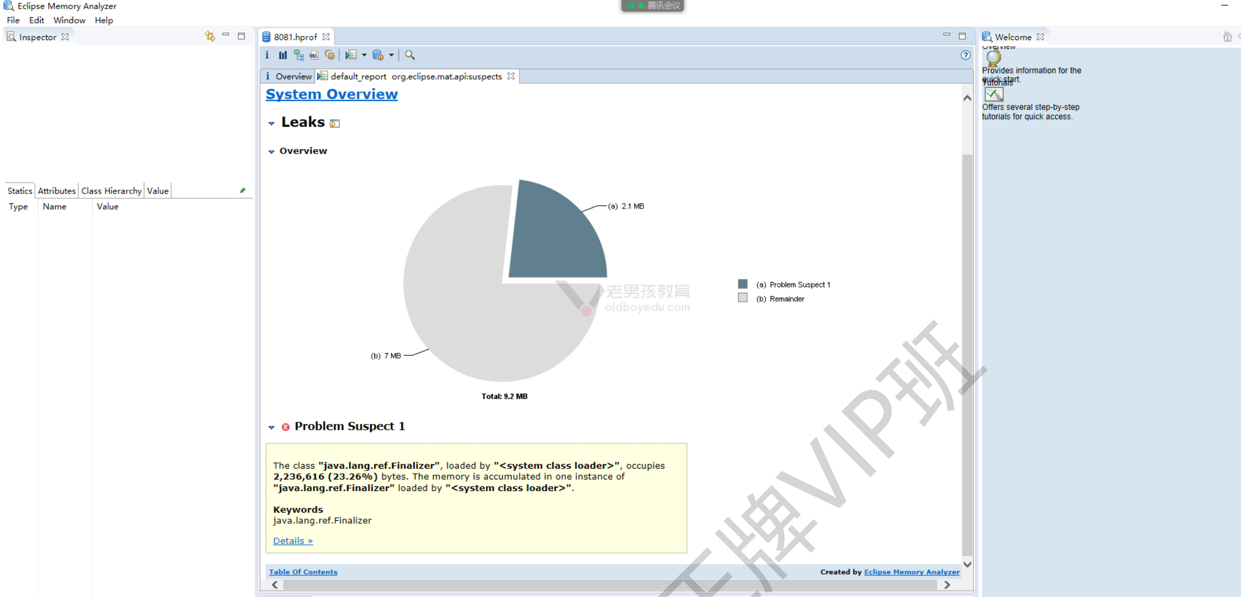This screenshot has width=1241, height=597.
Task: Select the Welcome view tab
Action: tap(1013, 37)
